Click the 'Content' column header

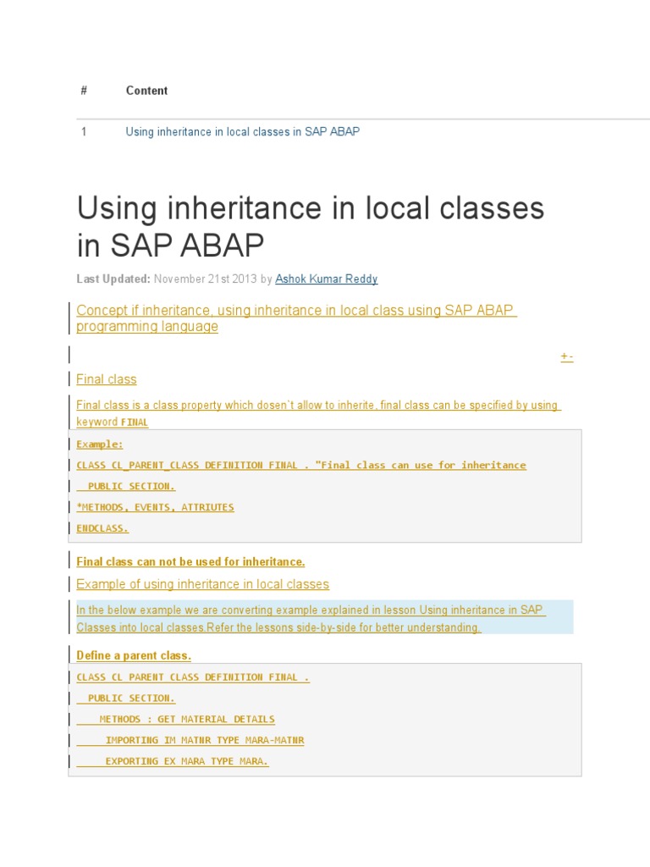click(146, 91)
